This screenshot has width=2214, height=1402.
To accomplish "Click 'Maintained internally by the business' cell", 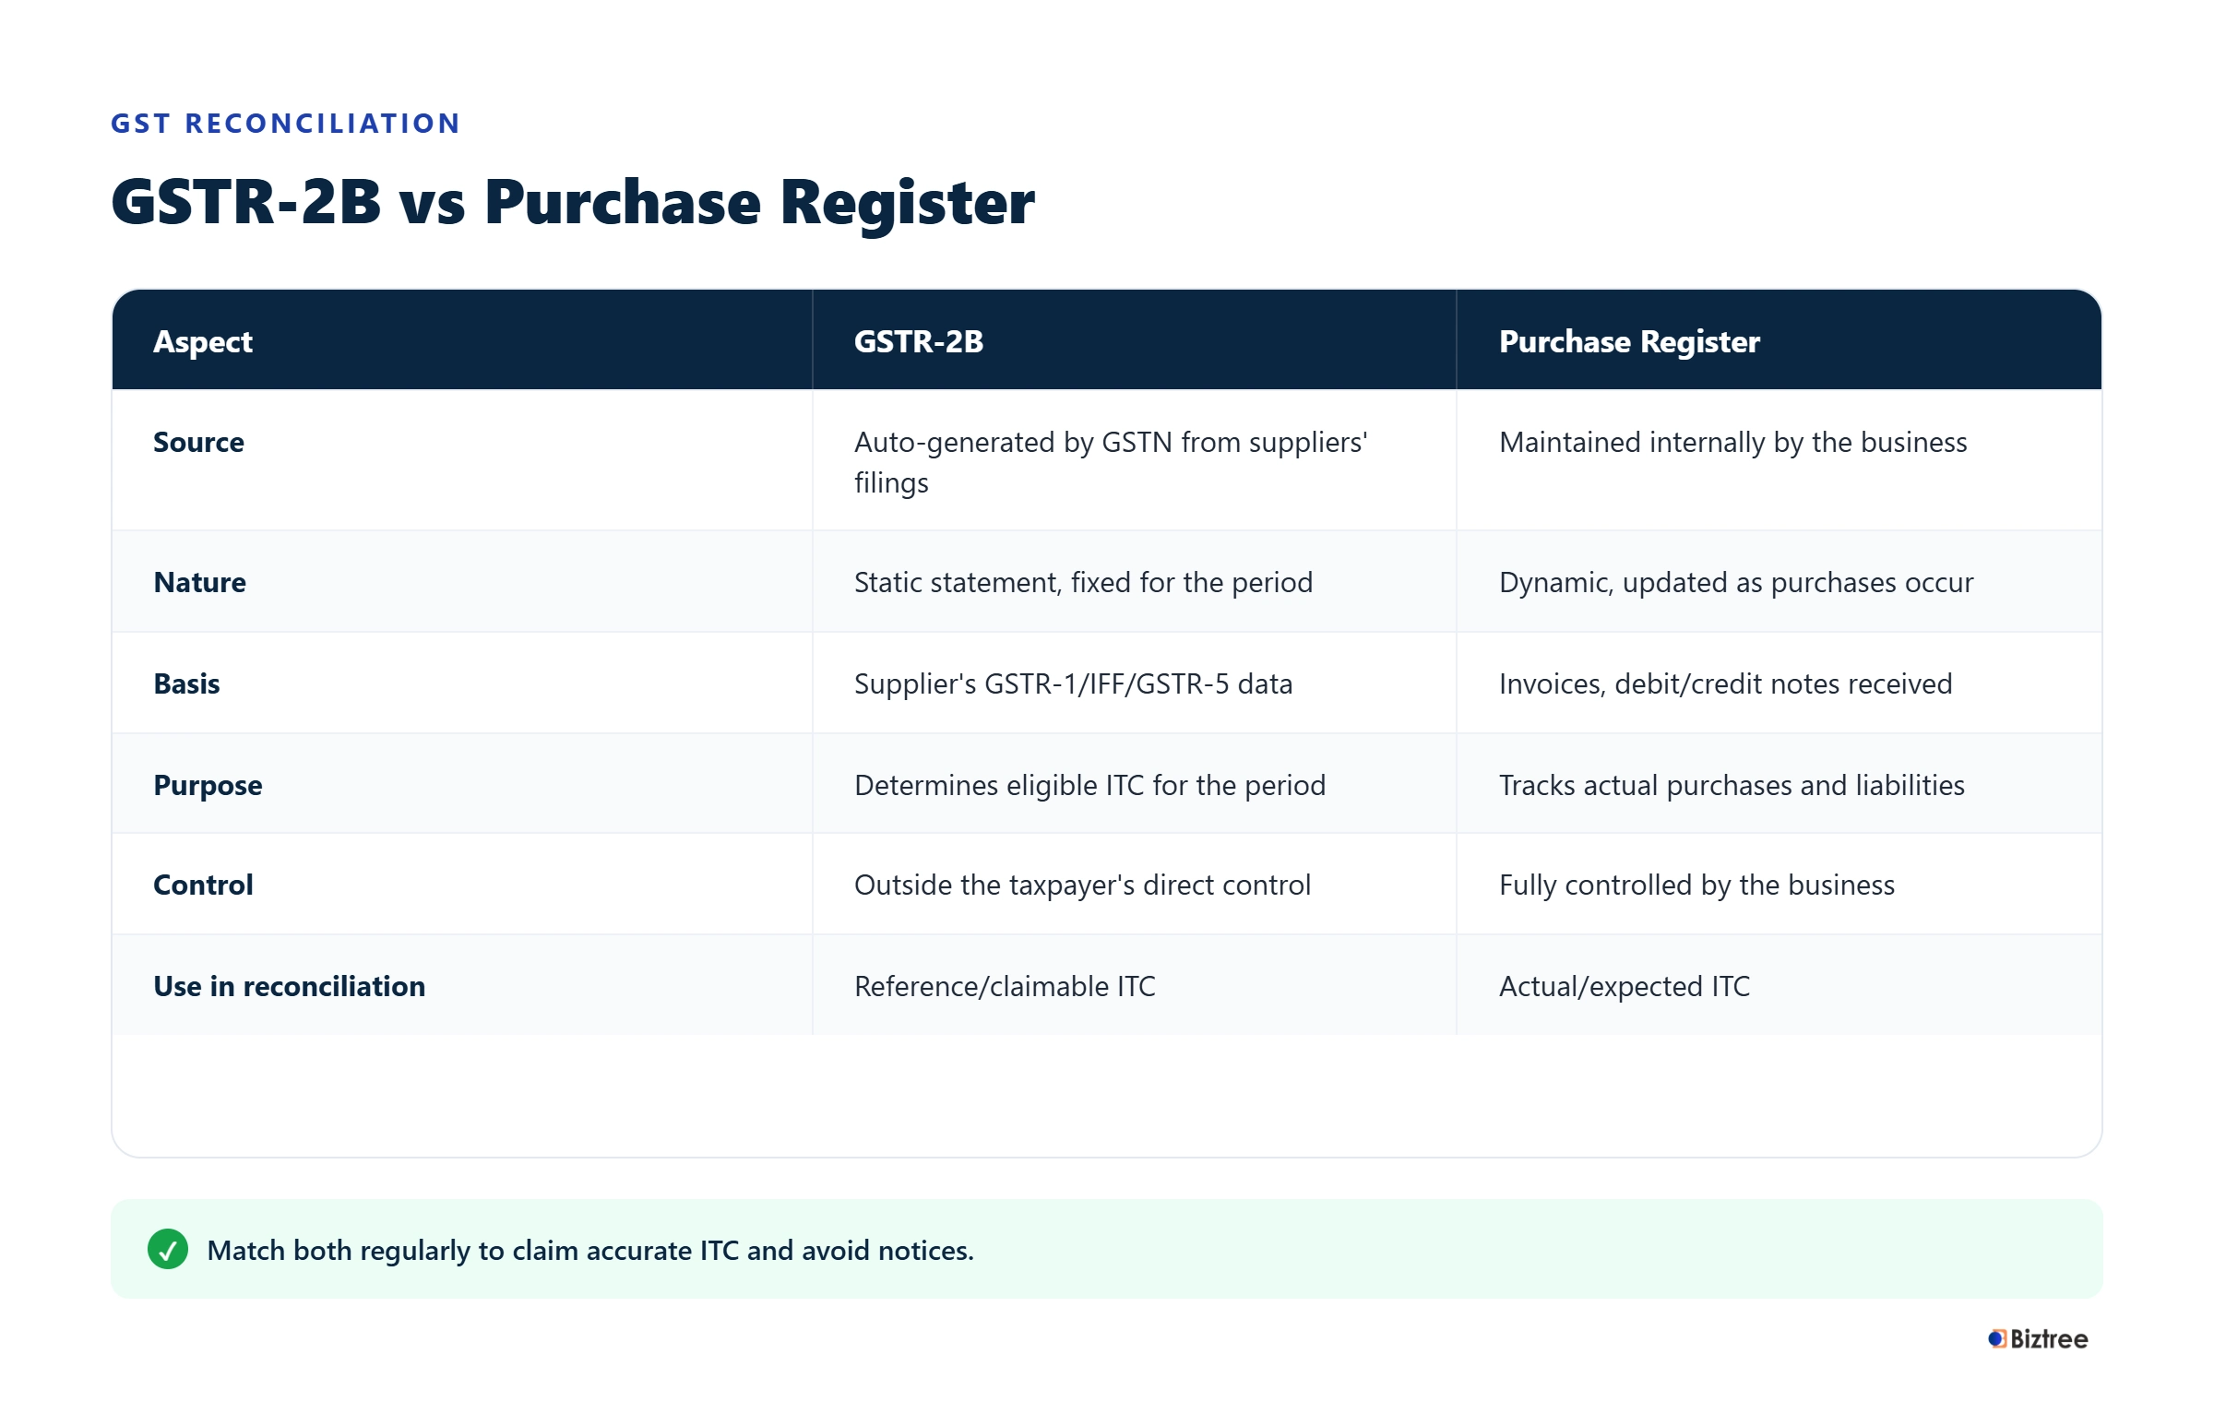I will pyautogui.click(x=1779, y=461).
